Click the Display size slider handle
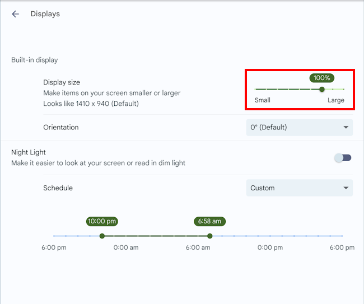 [322, 89]
